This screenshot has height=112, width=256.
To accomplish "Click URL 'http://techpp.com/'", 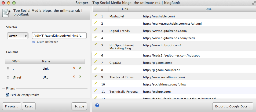I will (x=157, y=92).
